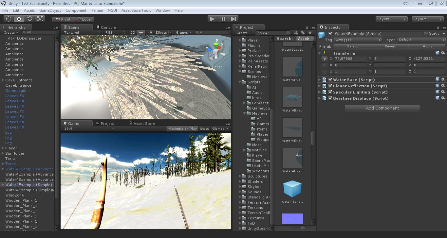Open Specular Lighting script help icon
The height and width of the screenshot is (238, 447).
438,92
